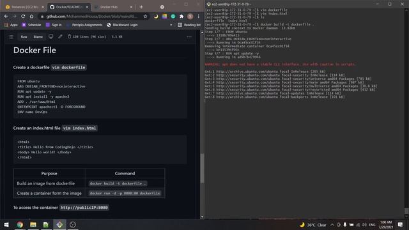Open volume control in system tray
Screen dimensions: 409x230
(x=364, y=225)
